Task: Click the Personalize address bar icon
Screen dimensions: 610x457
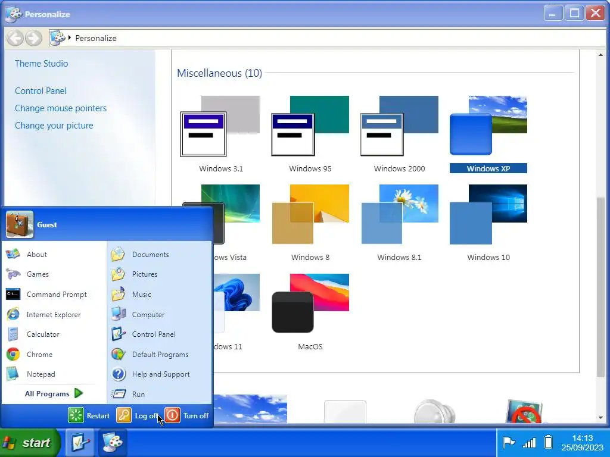Action: point(58,37)
